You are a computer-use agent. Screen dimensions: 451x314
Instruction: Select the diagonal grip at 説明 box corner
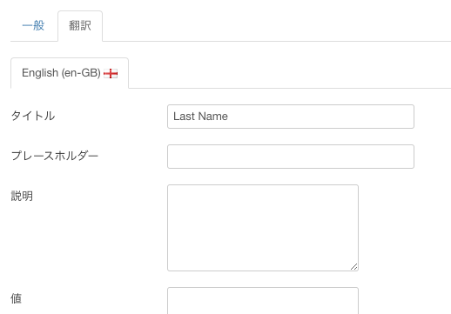coord(353,267)
